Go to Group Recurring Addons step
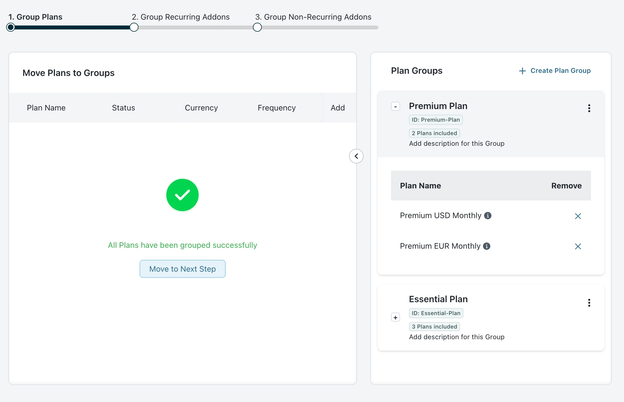 click(x=181, y=17)
